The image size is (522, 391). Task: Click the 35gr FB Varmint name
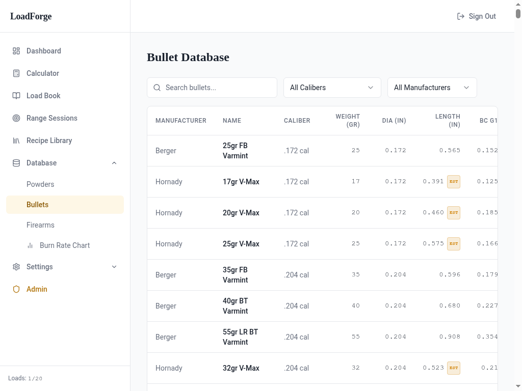pos(236,275)
